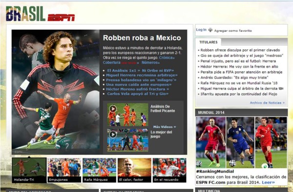Select the El calor, factor thumbnail
This screenshot has width=293, height=192.
point(134,170)
